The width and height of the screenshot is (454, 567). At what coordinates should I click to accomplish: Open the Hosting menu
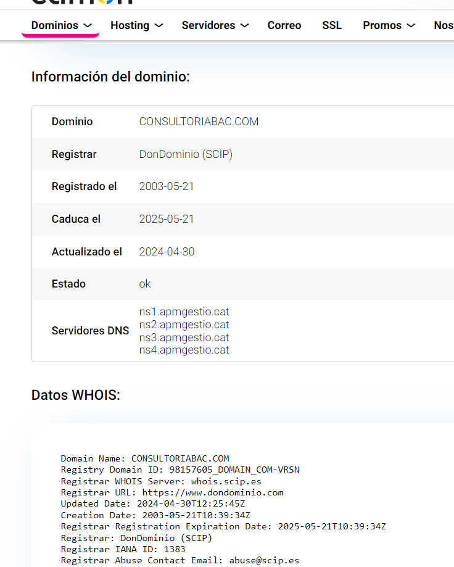coord(137,25)
